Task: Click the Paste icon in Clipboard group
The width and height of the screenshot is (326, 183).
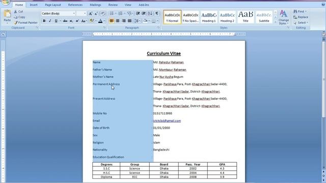Action: tap(7, 14)
